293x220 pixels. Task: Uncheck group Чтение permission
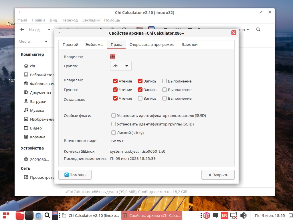pyautogui.click(x=115, y=90)
